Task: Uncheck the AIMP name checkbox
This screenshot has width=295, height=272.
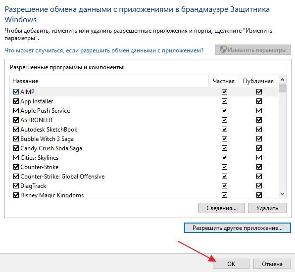Action: coord(16,91)
